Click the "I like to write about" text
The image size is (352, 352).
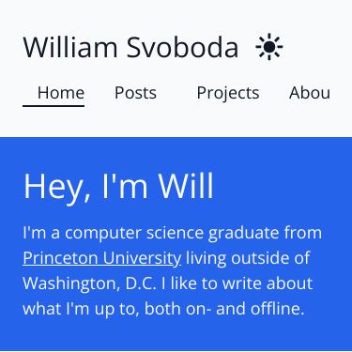click(237, 283)
